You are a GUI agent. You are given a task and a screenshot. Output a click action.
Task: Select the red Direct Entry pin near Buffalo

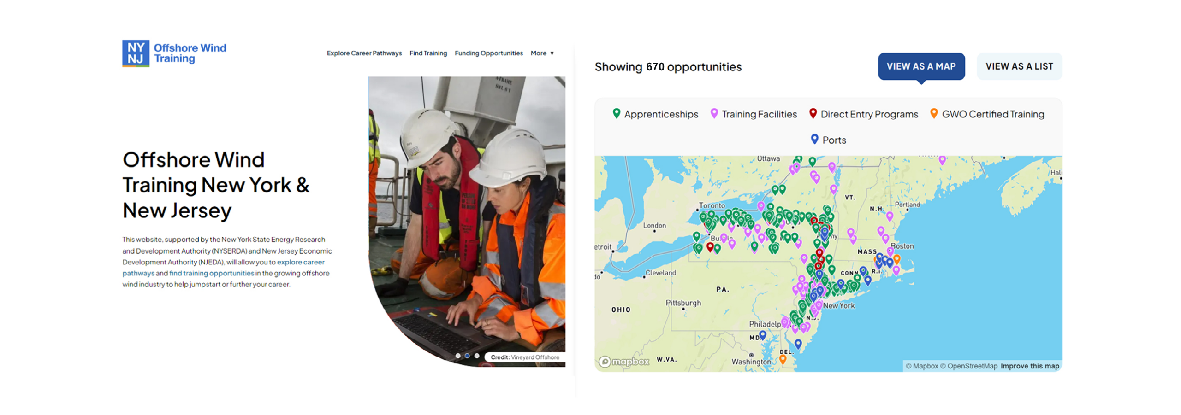710,247
